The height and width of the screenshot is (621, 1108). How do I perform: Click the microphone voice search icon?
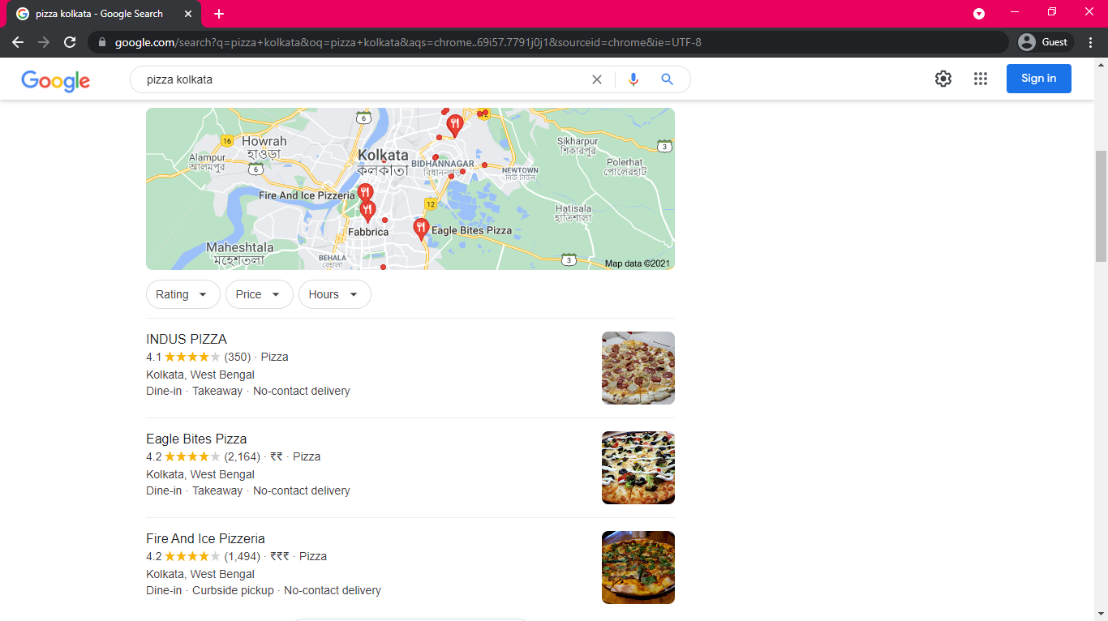(x=633, y=79)
